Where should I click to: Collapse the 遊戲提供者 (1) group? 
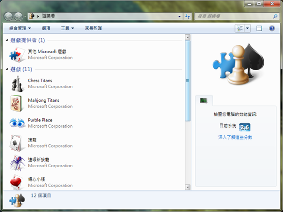point(7,40)
